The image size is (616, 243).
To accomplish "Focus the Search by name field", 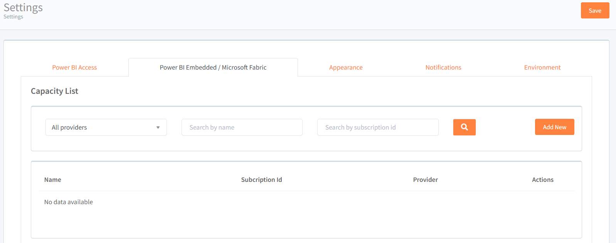I will coord(242,127).
